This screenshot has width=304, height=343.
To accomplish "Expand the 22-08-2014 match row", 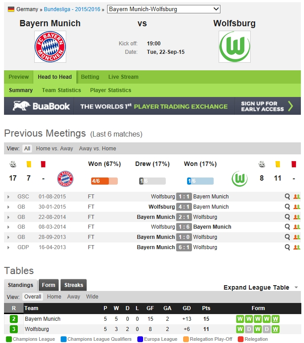I will click(x=8, y=217).
